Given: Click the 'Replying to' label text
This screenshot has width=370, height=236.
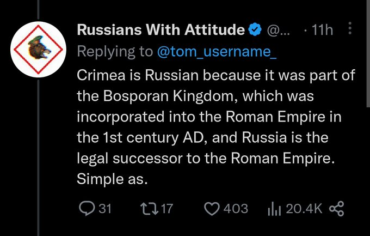Looking at the screenshot, I should tap(113, 52).
